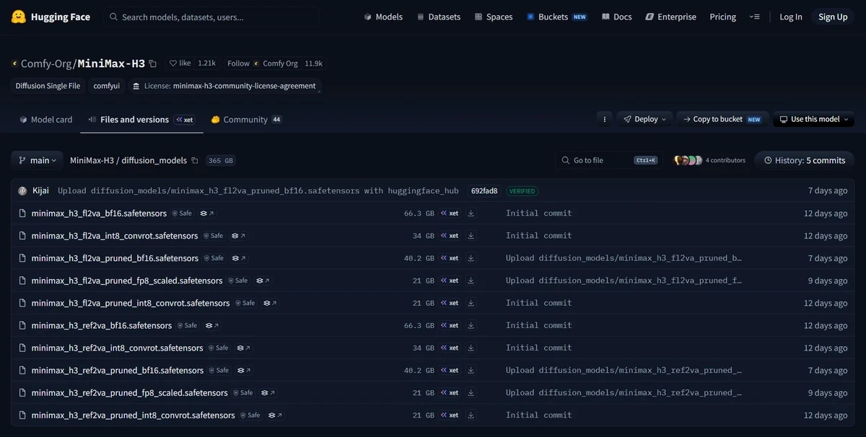Download minimax_h3_ref2va_int8_convrot.safetensors file
The image size is (866, 437).
tap(471, 348)
